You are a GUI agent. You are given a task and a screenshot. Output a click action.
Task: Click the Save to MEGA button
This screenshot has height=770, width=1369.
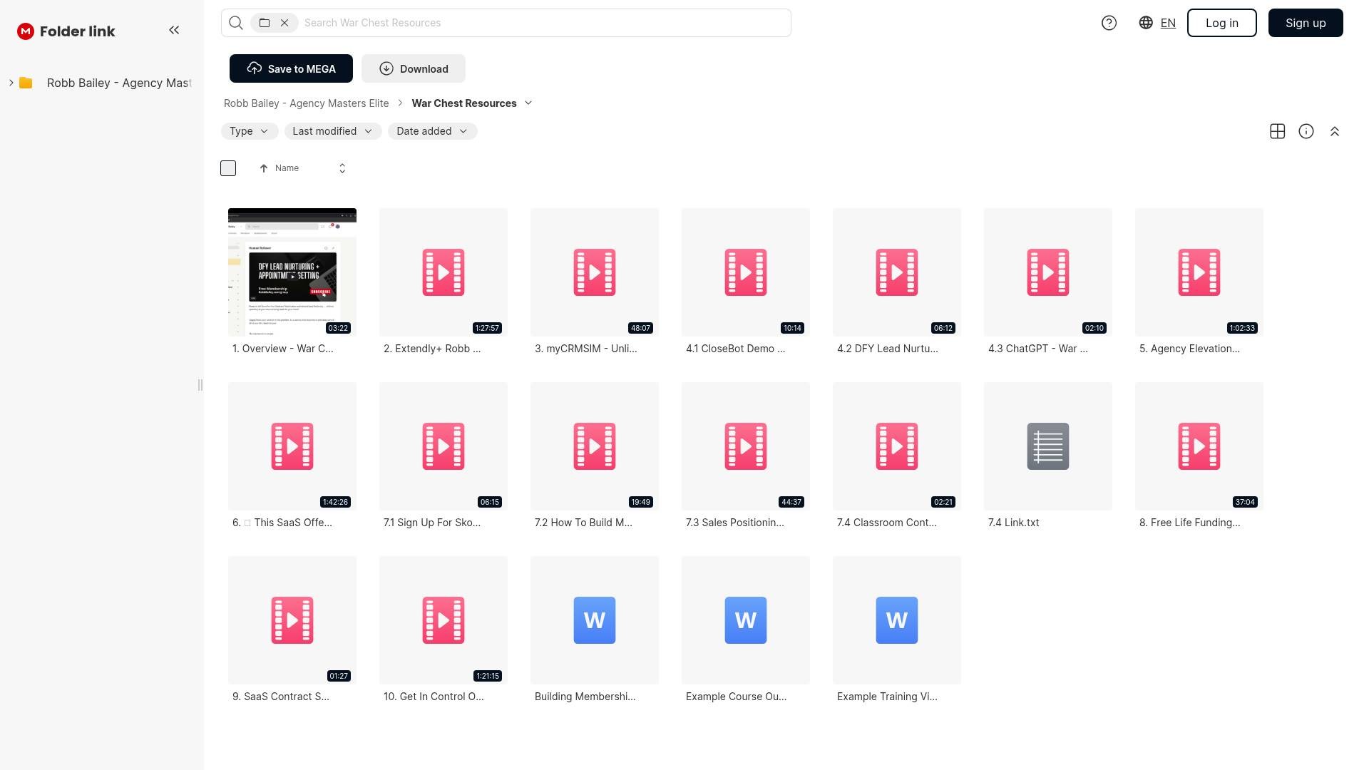click(x=291, y=68)
